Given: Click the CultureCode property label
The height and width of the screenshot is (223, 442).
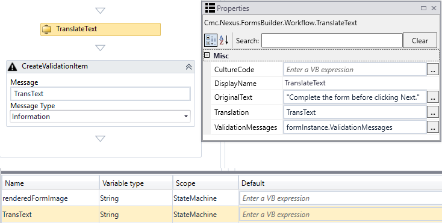Looking at the screenshot, I should pos(234,70).
